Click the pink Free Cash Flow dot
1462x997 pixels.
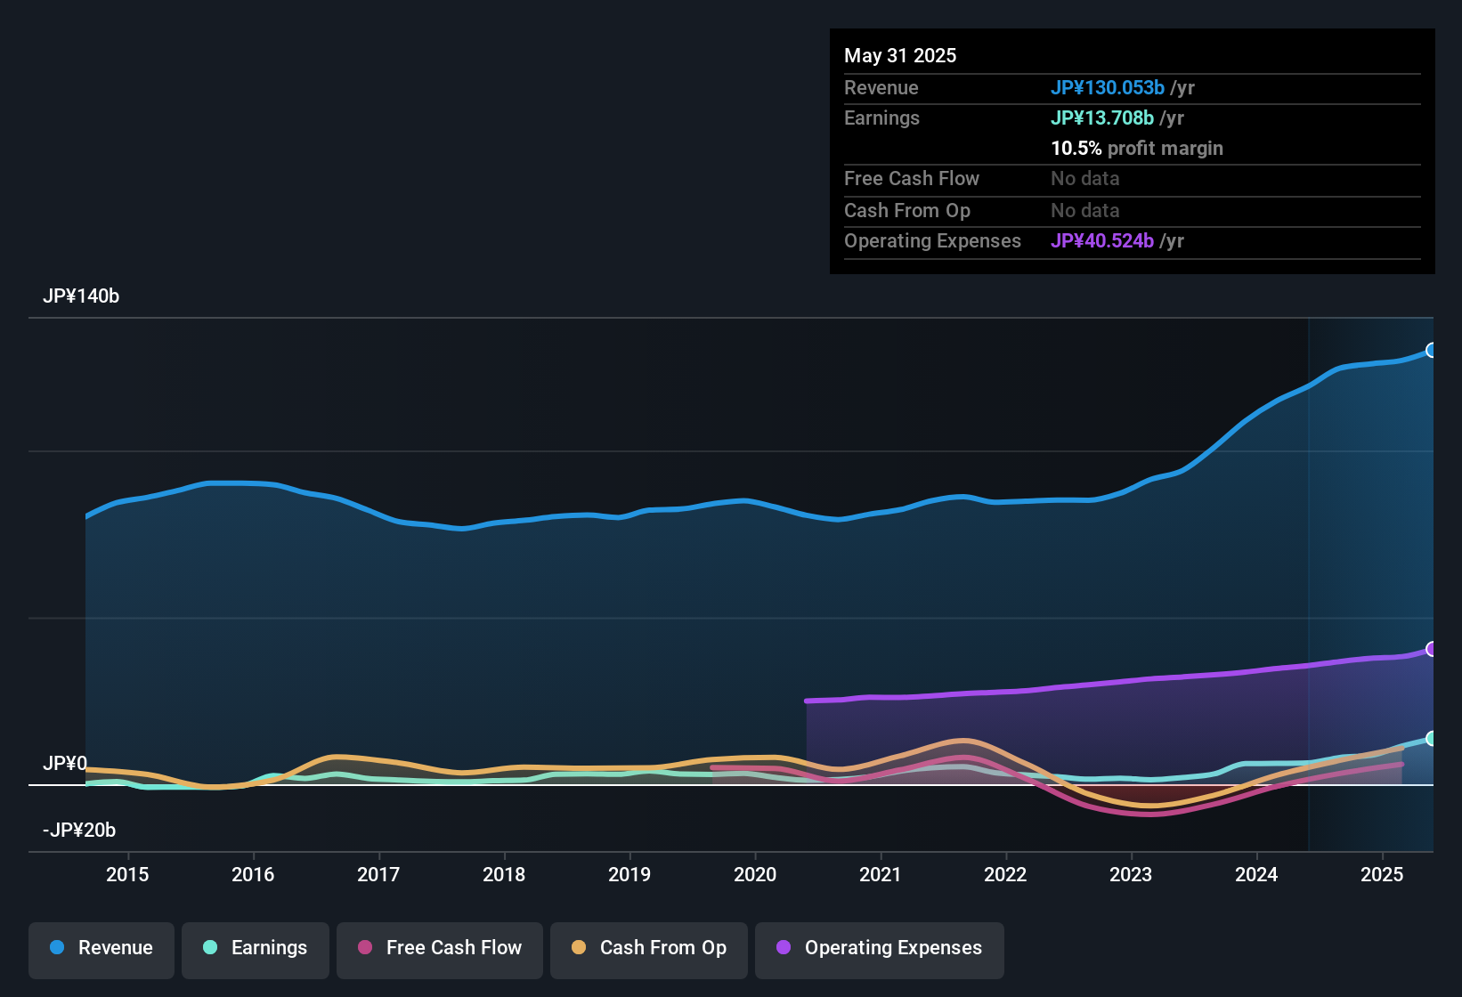tap(365, 947)
